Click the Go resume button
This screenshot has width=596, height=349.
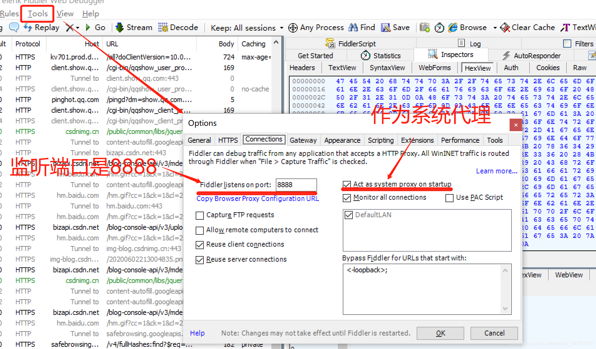click(x=95, y=28)
